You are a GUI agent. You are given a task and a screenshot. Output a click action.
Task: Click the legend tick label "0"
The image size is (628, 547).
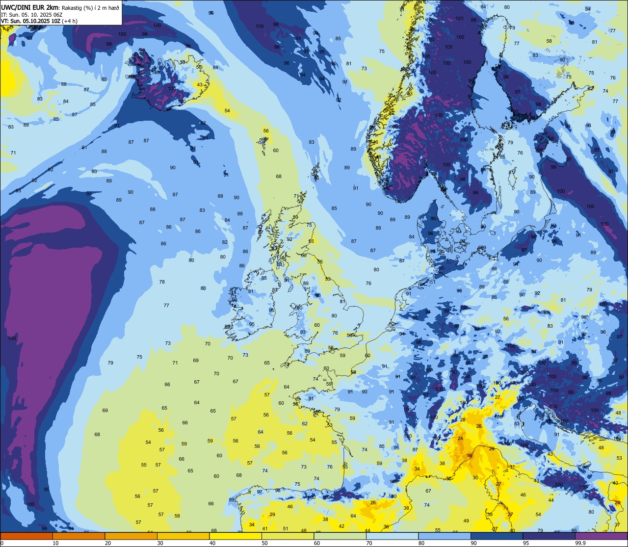click(2, 543)
